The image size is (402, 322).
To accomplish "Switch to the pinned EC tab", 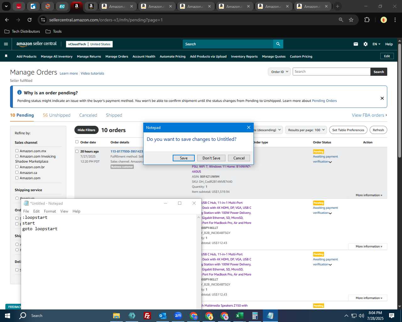I will coord(62,6).
